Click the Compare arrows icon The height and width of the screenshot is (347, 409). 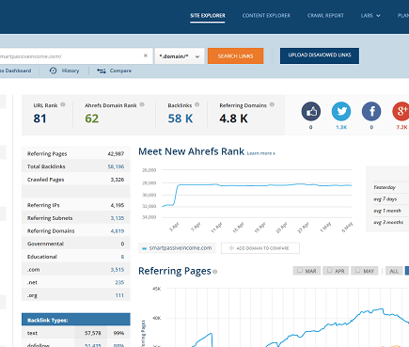point(102,71)
